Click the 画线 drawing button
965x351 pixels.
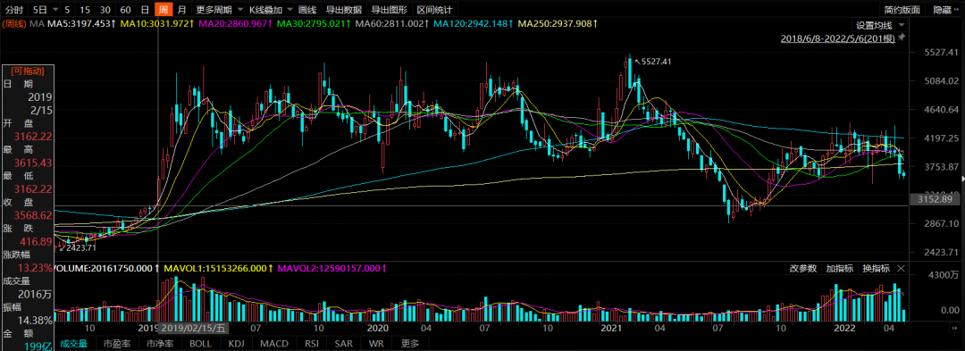click(x=306, y=10)
